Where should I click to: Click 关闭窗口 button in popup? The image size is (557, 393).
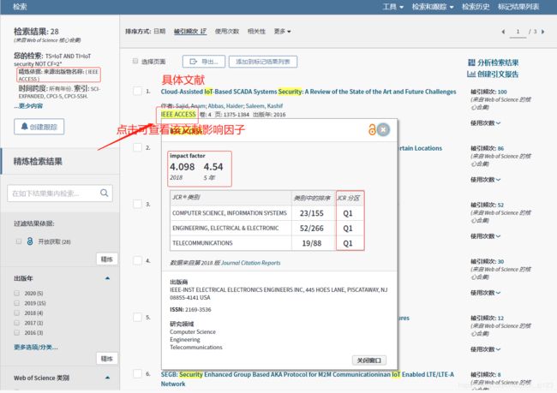click(x=369, y=360)
